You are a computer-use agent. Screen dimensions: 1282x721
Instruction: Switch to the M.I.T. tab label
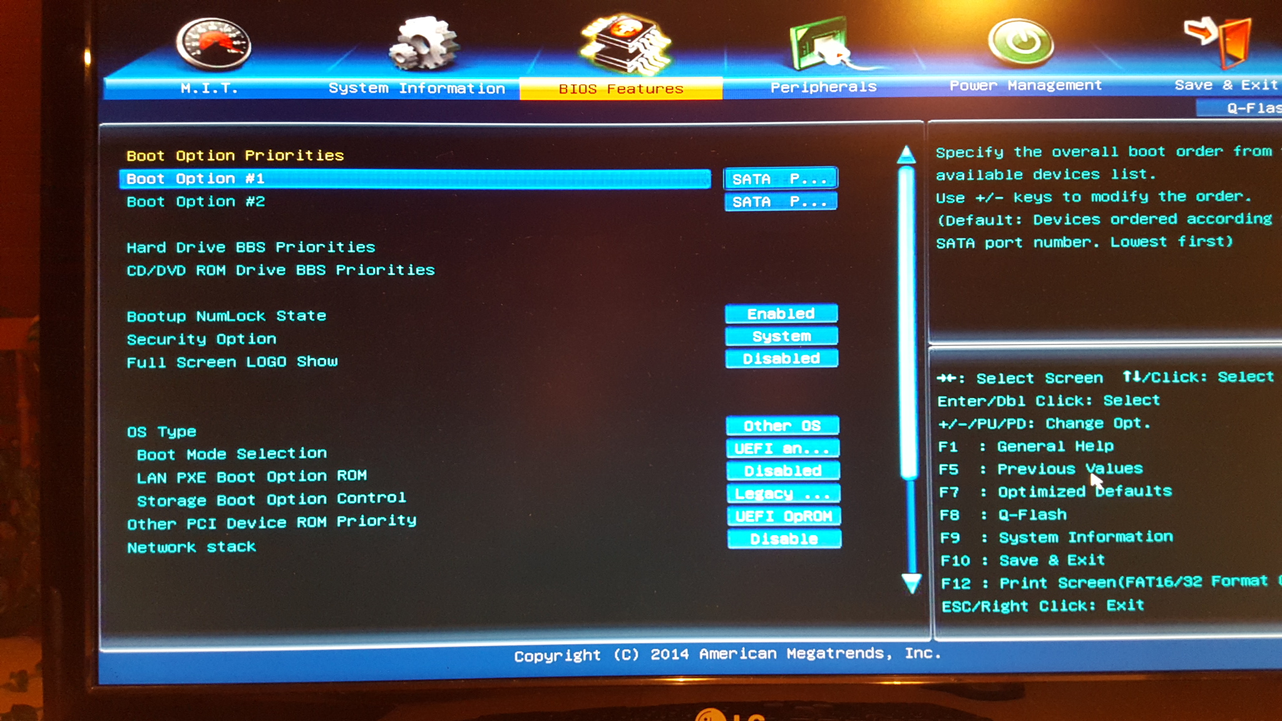click(x=209, y=88)
